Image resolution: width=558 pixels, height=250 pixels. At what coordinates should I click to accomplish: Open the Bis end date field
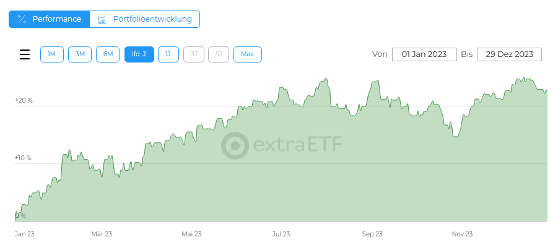coord(509,54)
